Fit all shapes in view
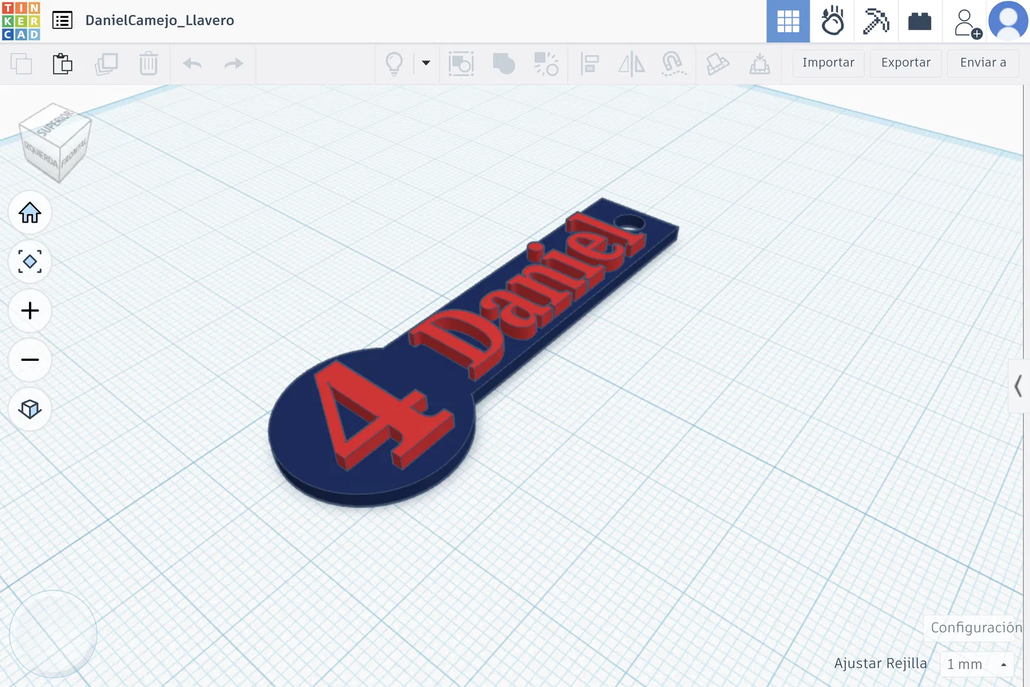 click(30, 262)
